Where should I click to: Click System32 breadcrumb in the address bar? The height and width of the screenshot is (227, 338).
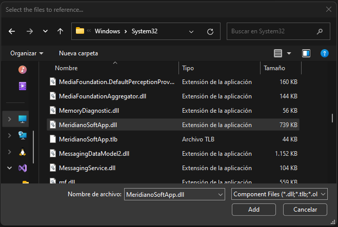click(145, 31)
